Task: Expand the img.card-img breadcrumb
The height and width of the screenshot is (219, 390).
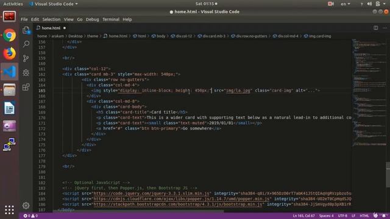Action: (317, 36)
